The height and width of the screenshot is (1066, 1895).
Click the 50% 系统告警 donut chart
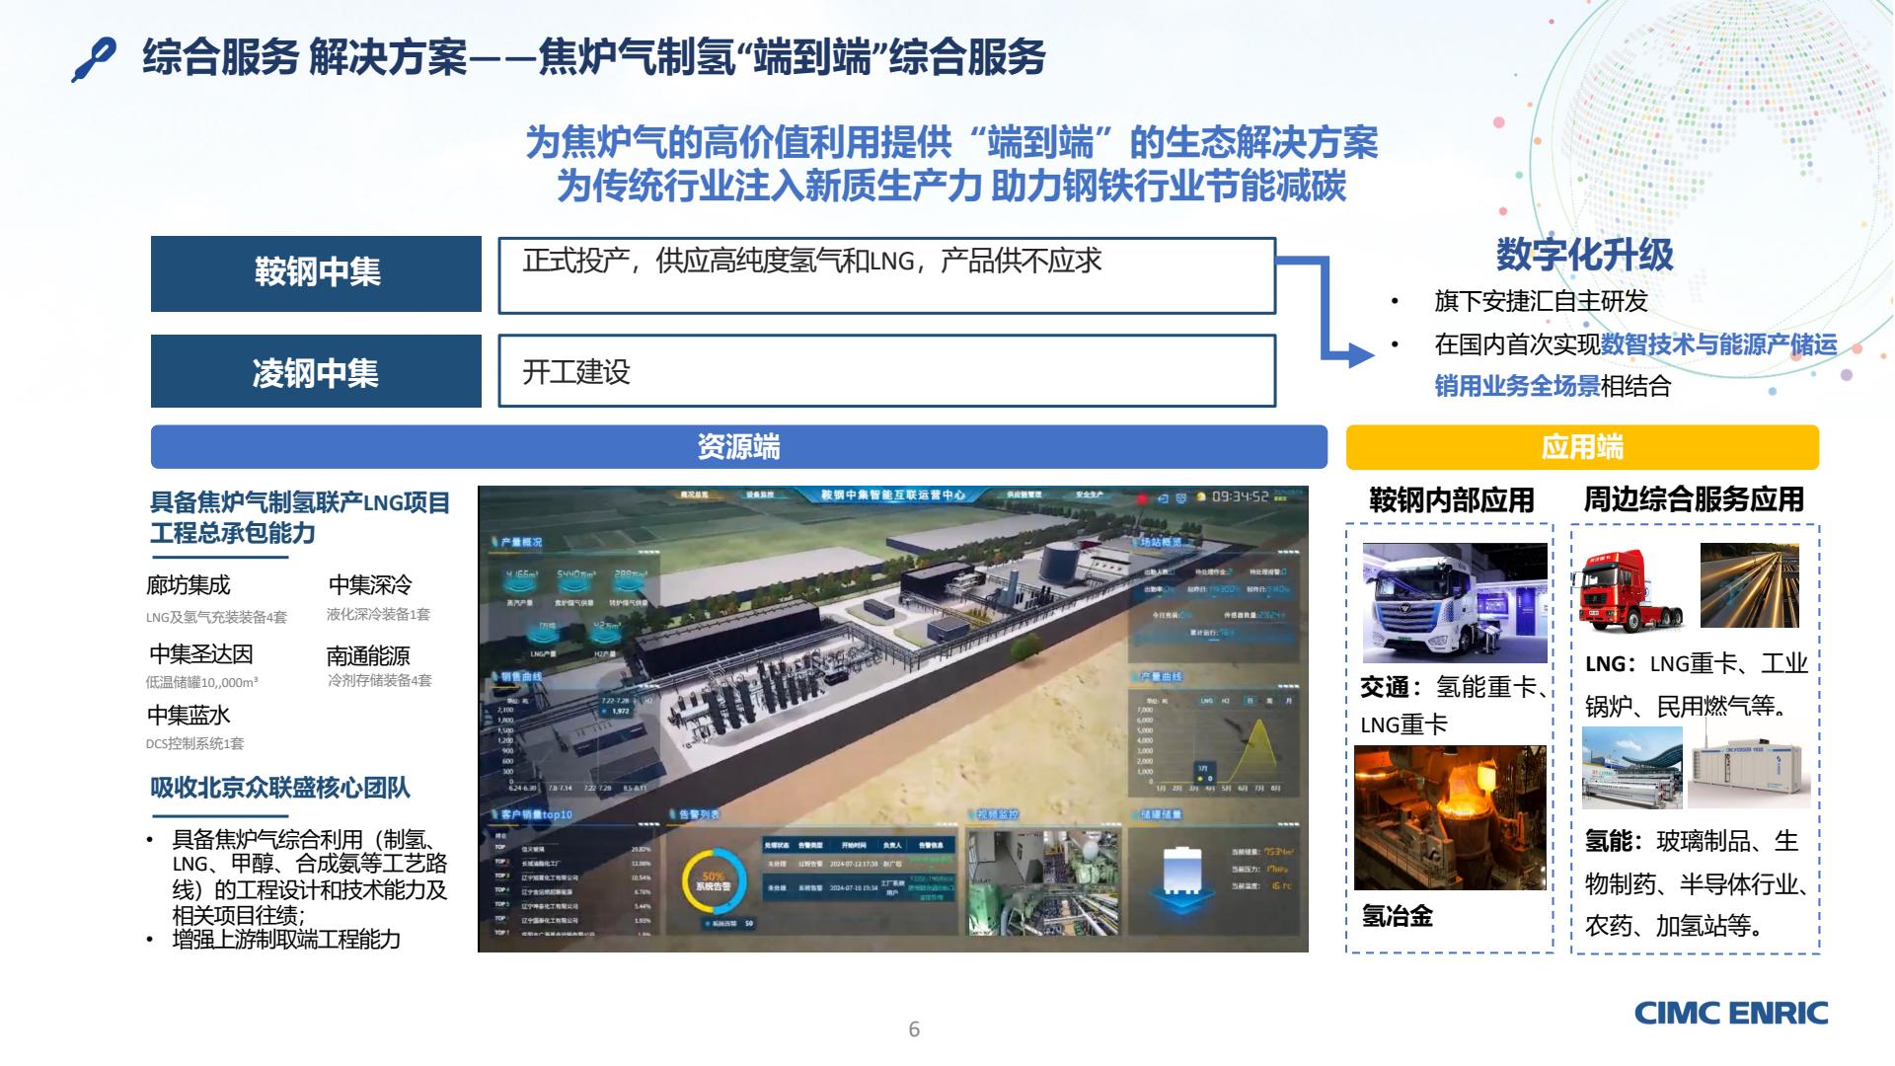[x=715, y=880]
